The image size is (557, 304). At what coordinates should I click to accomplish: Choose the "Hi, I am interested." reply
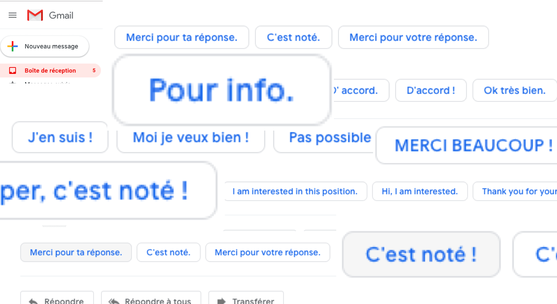click(419, 191)
